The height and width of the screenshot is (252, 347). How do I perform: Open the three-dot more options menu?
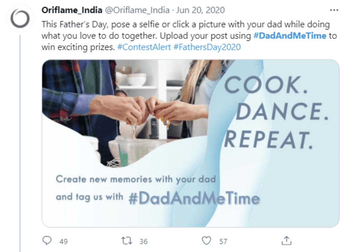tap(333, 10)
